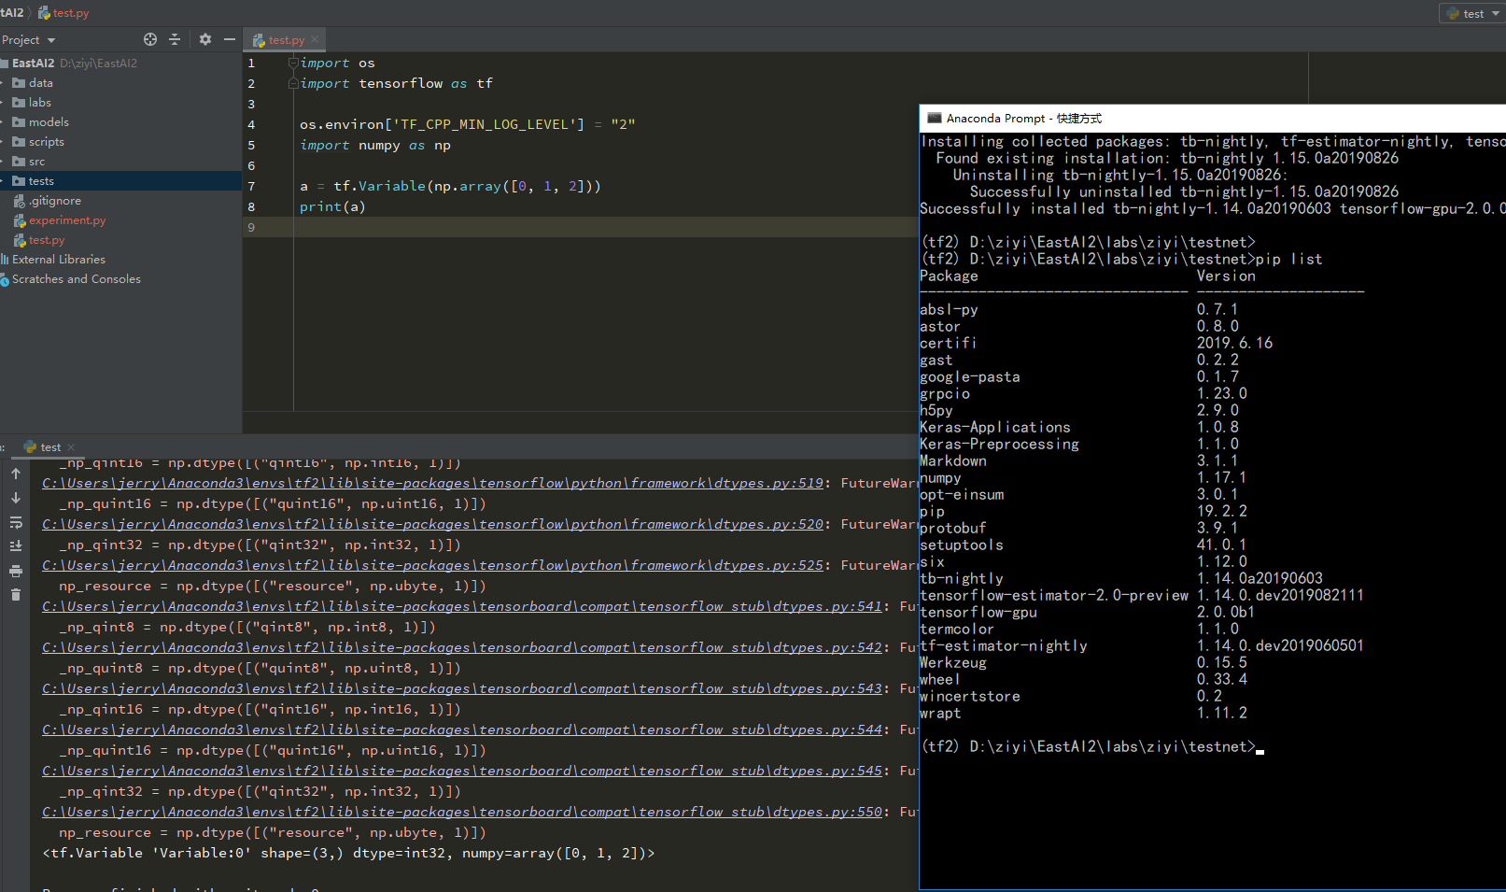Click tf-estimator-nightly row in pip list
Viewport: 1506px width, 892px height.
(1141, 645)
